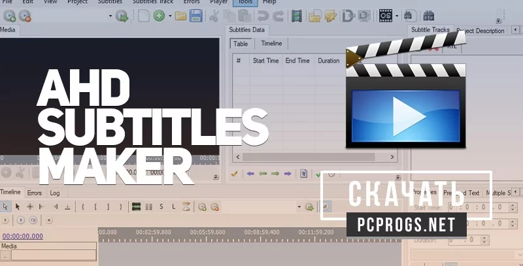Switch to Subtitles Data Timeline tab
523x266 pixels.
(271, 43)
